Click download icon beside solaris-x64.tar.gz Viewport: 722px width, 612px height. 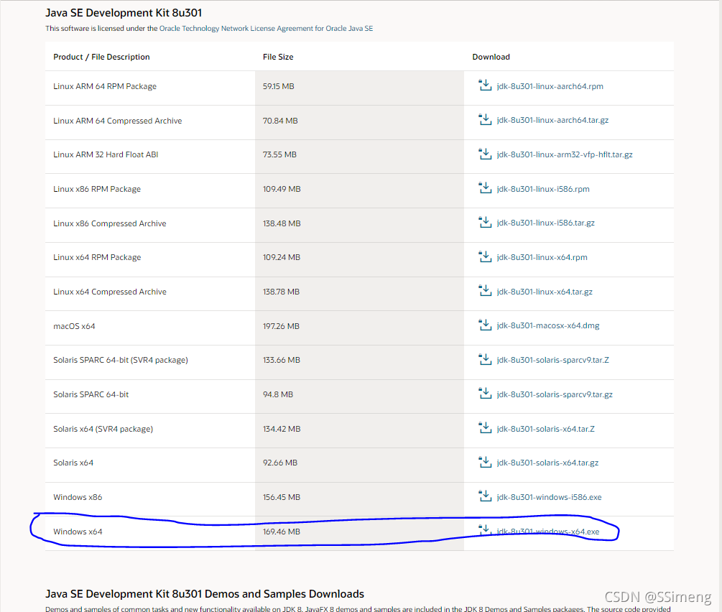485,462
